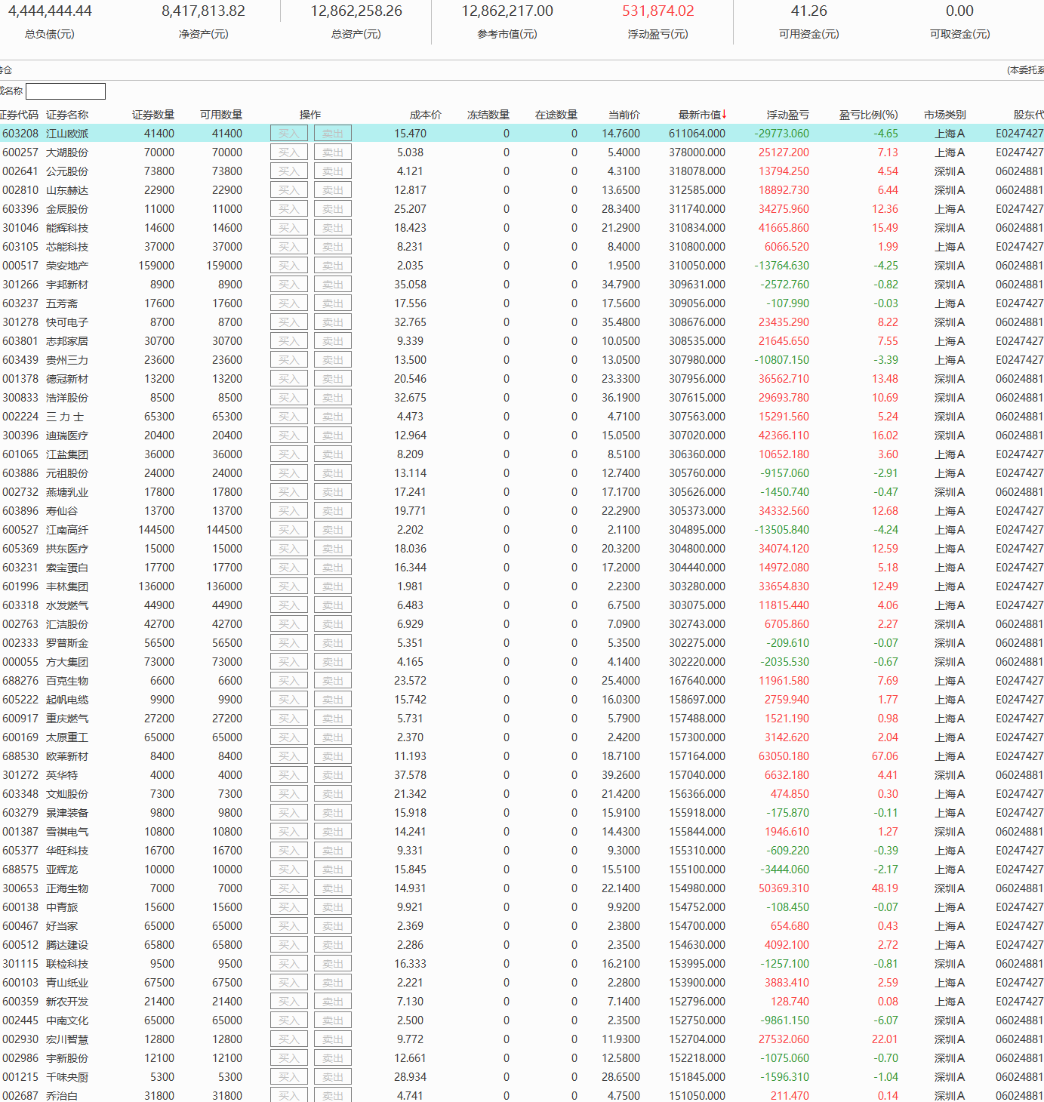Click the 卖出 button for 大湖股份
The height and width of the screenshot is (1102, 1044).
tap(332, 152)
